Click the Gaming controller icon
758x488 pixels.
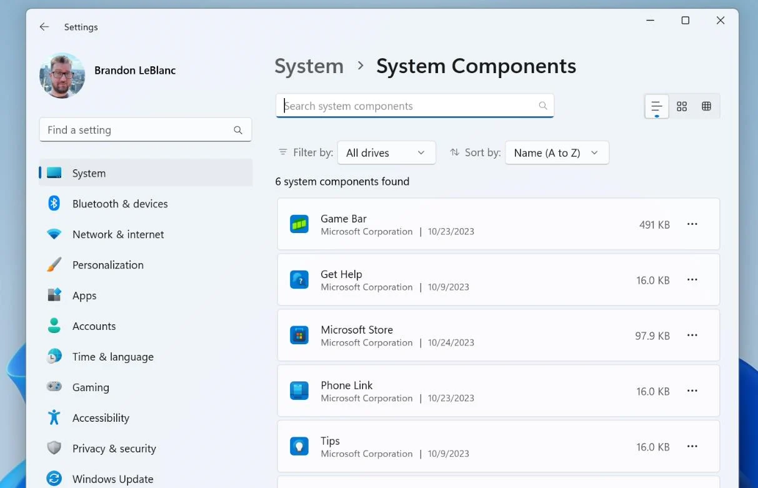(54, 387)
